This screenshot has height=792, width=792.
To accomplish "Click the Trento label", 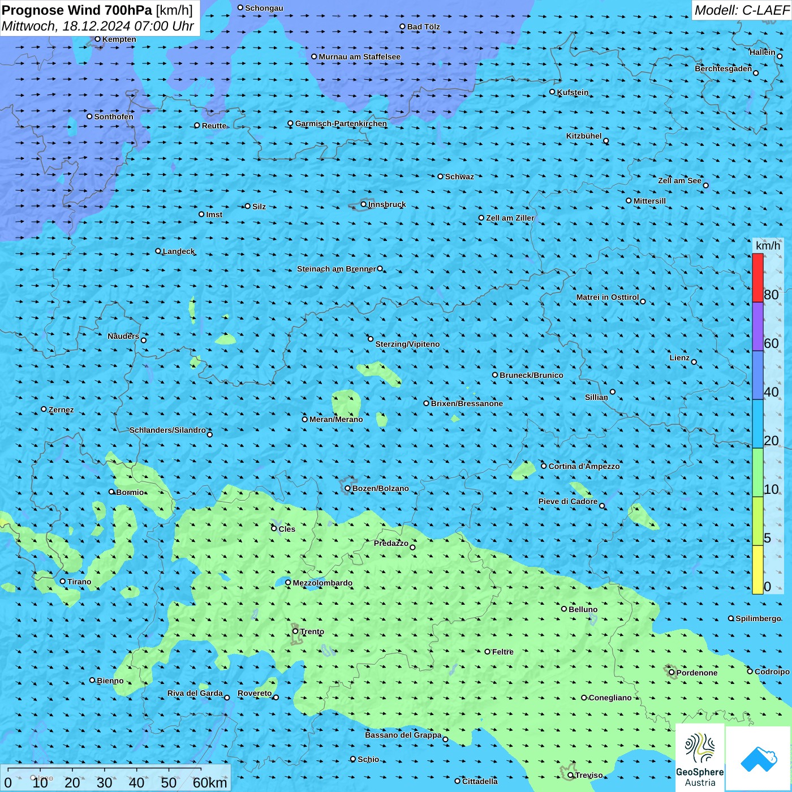I will (x=312, y=631).
